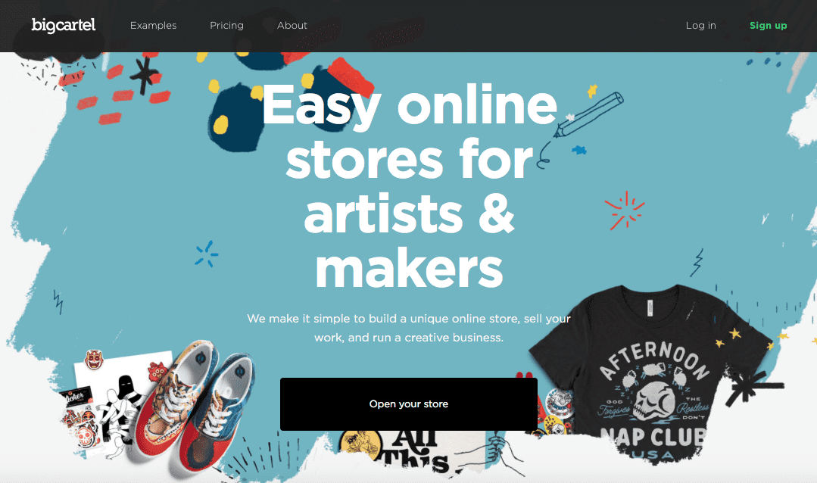Viewport: 817px width, 483px height.
Task: Click the black-and-white figure art print
Action: click(x=123, y=404)
